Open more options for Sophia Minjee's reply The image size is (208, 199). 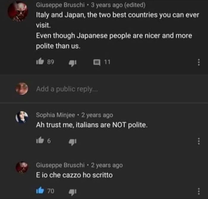(198, 141)
